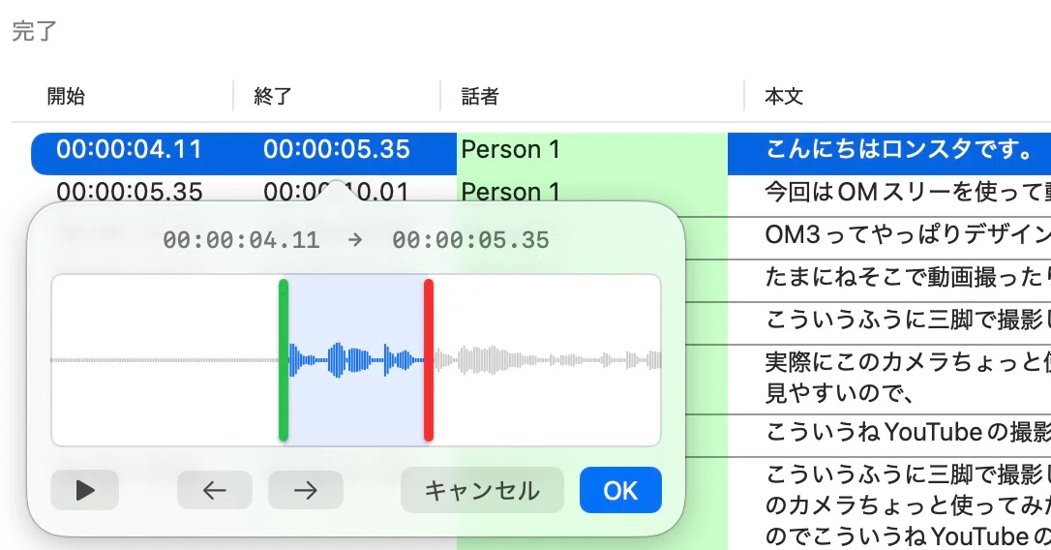Viewport: 1051px width, 550px height.
Task: Select the green start marker handle
Action: pyautogui.click(x=284, y=360)
